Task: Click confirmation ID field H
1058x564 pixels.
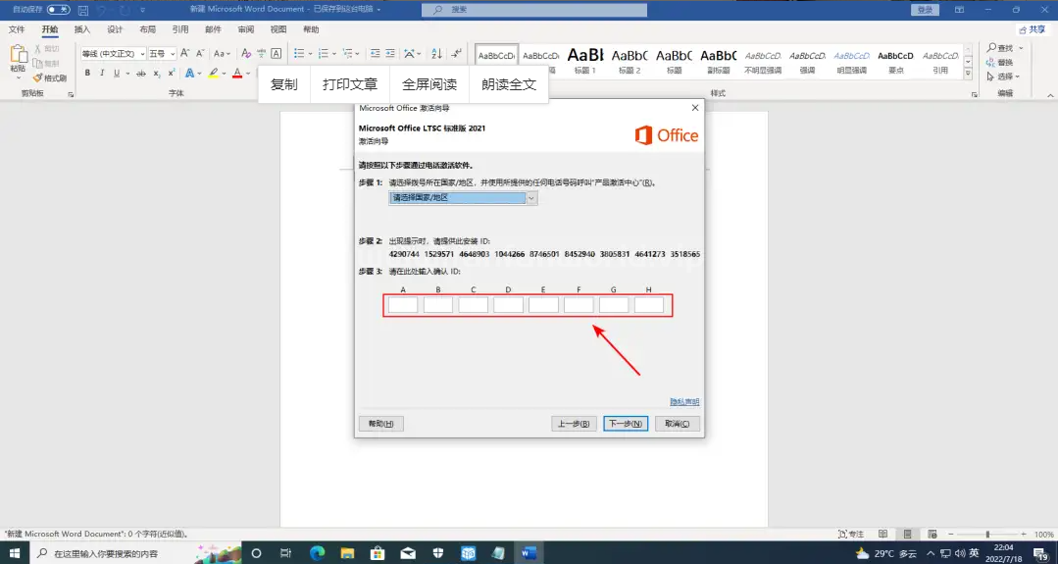Action: 649,305
